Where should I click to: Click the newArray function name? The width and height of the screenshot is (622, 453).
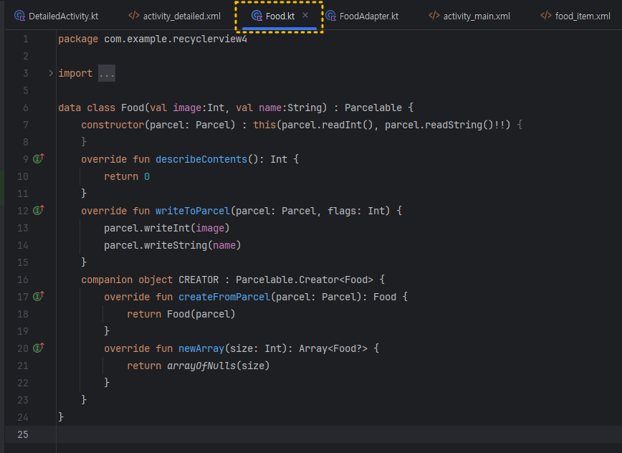(x=201, y=348)
